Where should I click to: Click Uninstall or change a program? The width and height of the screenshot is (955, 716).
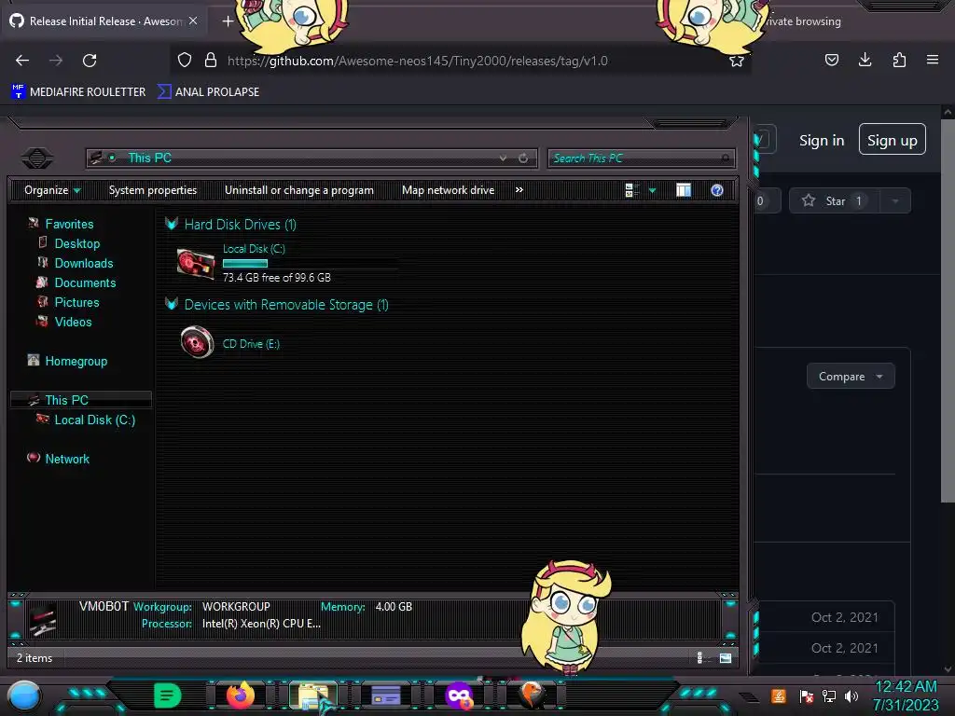tap(299, 190)
